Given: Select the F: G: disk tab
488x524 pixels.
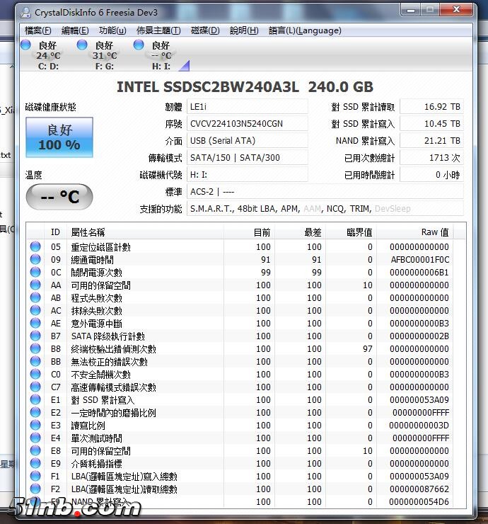Looking at the screenshot, I should tap(105, 55).
